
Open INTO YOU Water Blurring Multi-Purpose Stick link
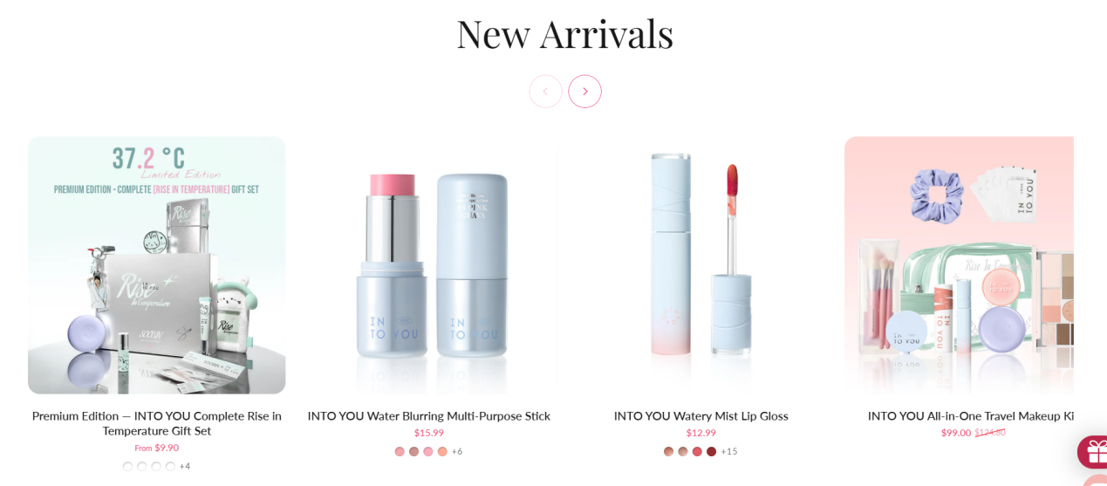pyautogui.click(x=429, y=416)
